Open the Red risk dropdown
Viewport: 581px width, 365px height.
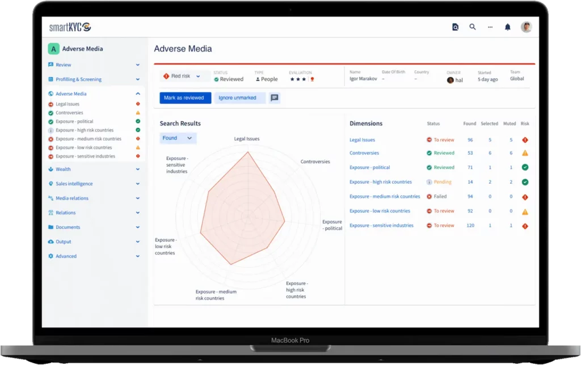182,75
